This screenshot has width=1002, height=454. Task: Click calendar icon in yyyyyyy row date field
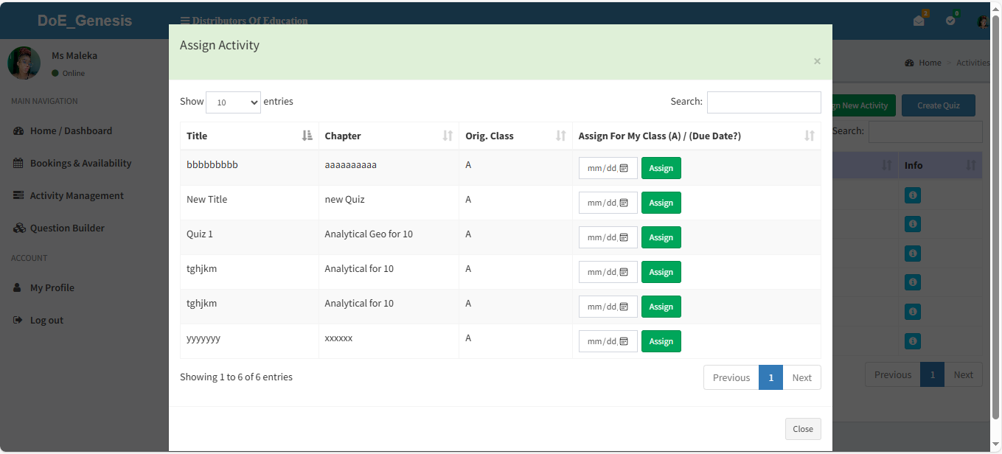624,341
